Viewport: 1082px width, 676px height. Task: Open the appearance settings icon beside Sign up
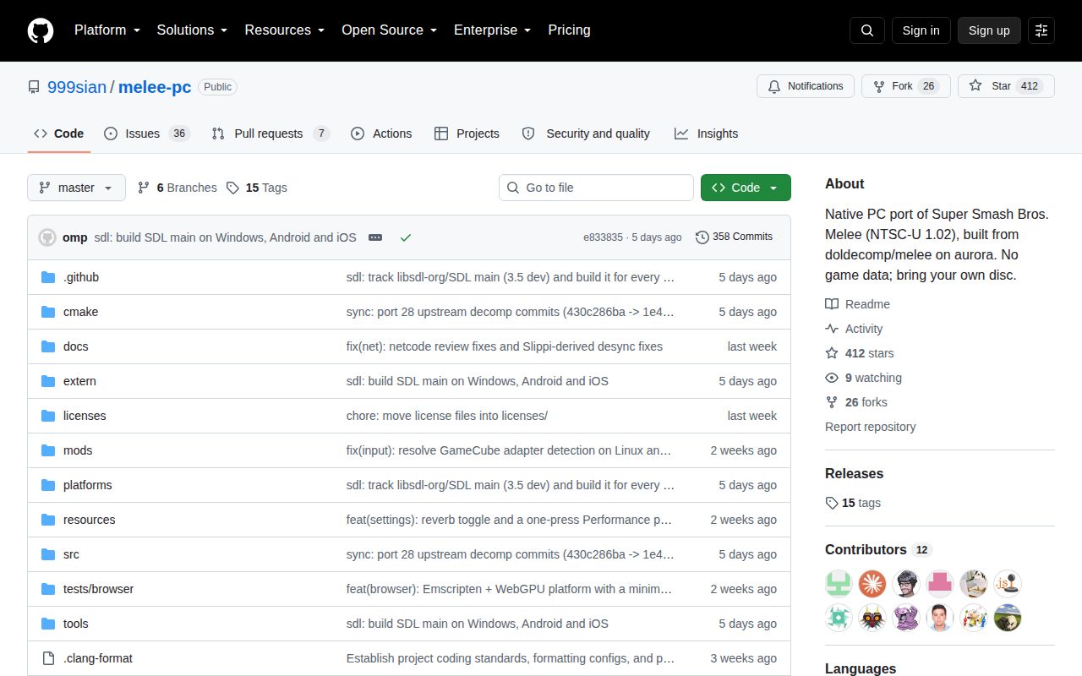point(1041,30)
